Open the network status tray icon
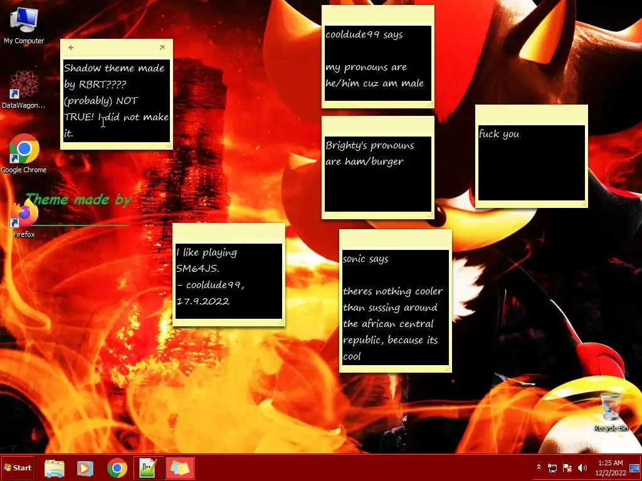Viewport: 642px width, 481px height. [552, 467]
